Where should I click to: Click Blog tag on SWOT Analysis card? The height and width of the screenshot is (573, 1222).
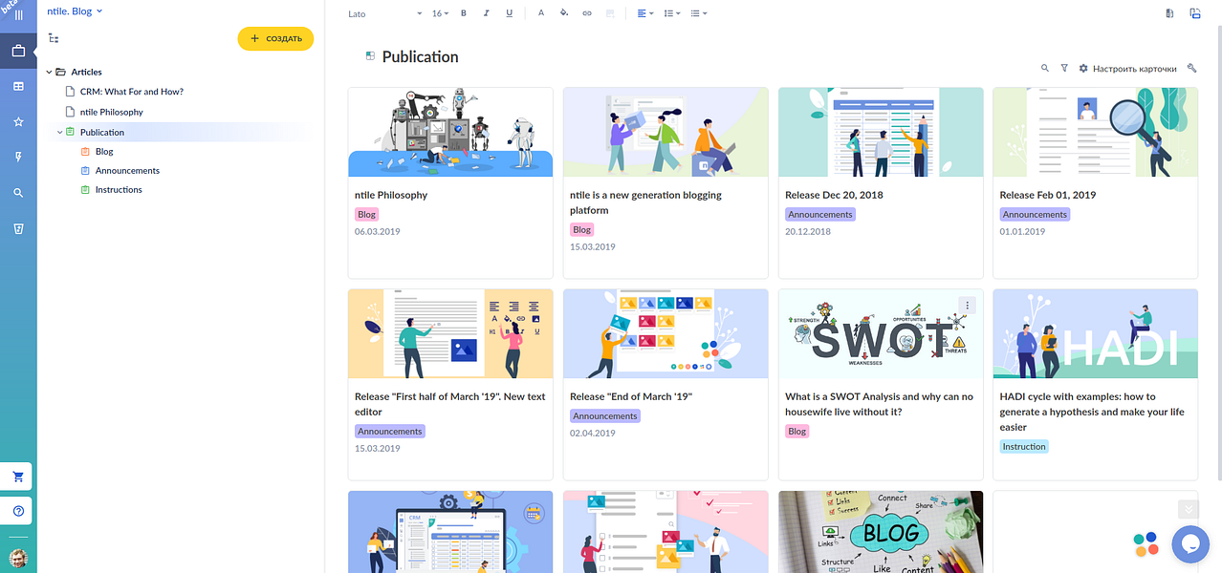click(x=797, y=432)
